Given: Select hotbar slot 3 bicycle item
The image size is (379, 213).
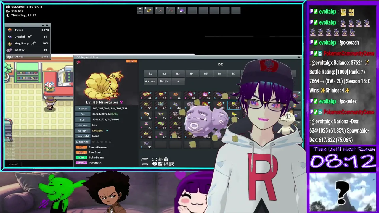Looking at the screenshot, I should 170,10.
